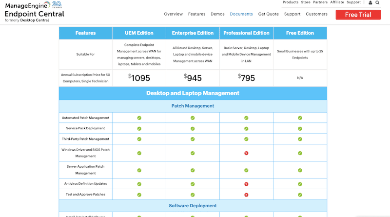Screen dimensions: 390x217
Task: Visit the Partners link
Action: point(320,2)
